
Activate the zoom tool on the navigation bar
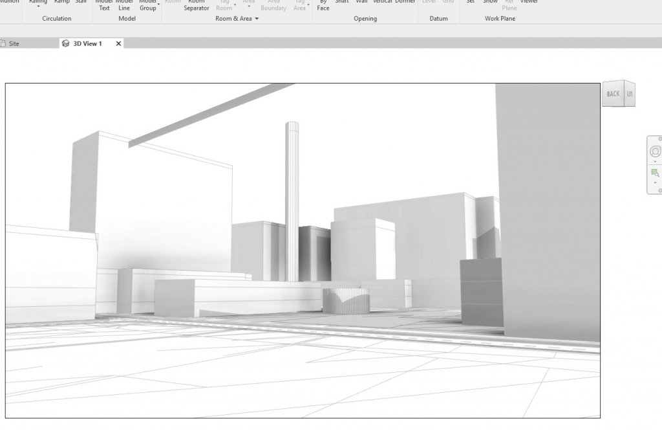click(655, 173)
